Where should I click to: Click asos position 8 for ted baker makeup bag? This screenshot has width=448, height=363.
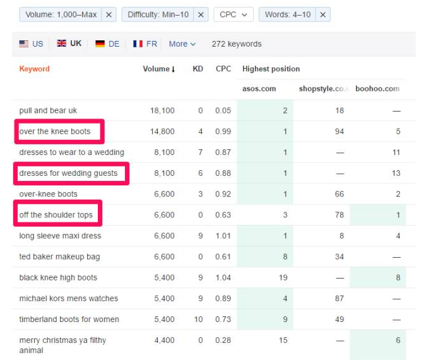pyautogui.click(x=285, y=256)
